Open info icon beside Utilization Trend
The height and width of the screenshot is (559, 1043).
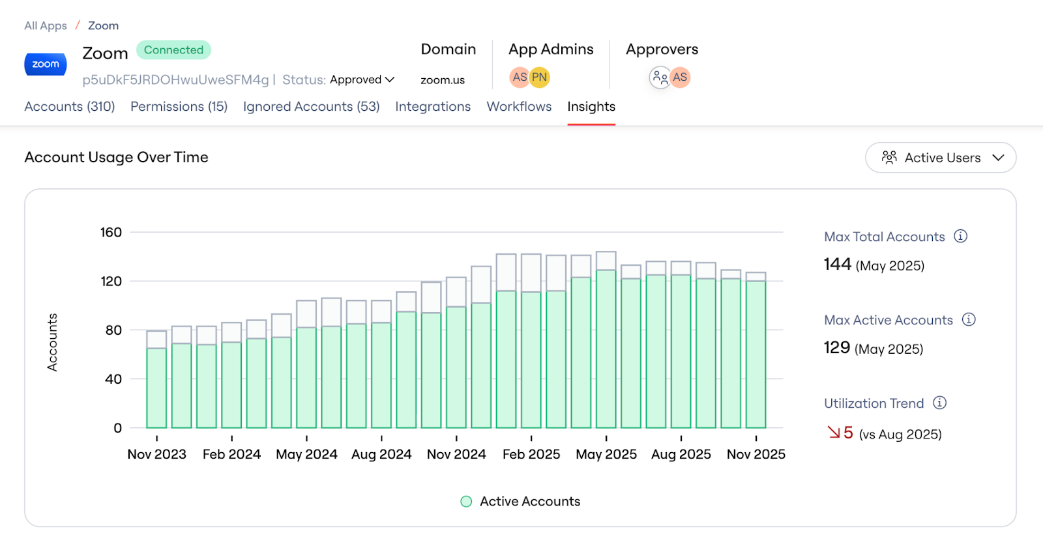[x=939, y=403]
